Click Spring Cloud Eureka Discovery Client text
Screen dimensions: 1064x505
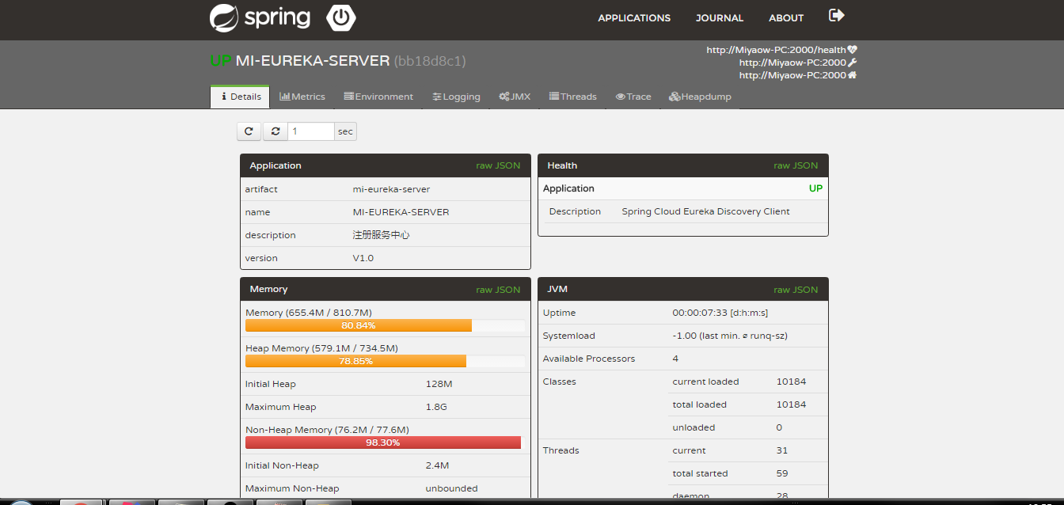[x=705, y=211]
